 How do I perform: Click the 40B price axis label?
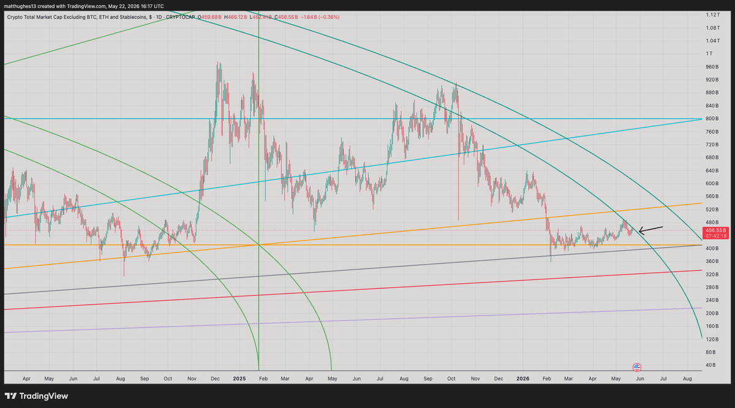pos(710,366)
